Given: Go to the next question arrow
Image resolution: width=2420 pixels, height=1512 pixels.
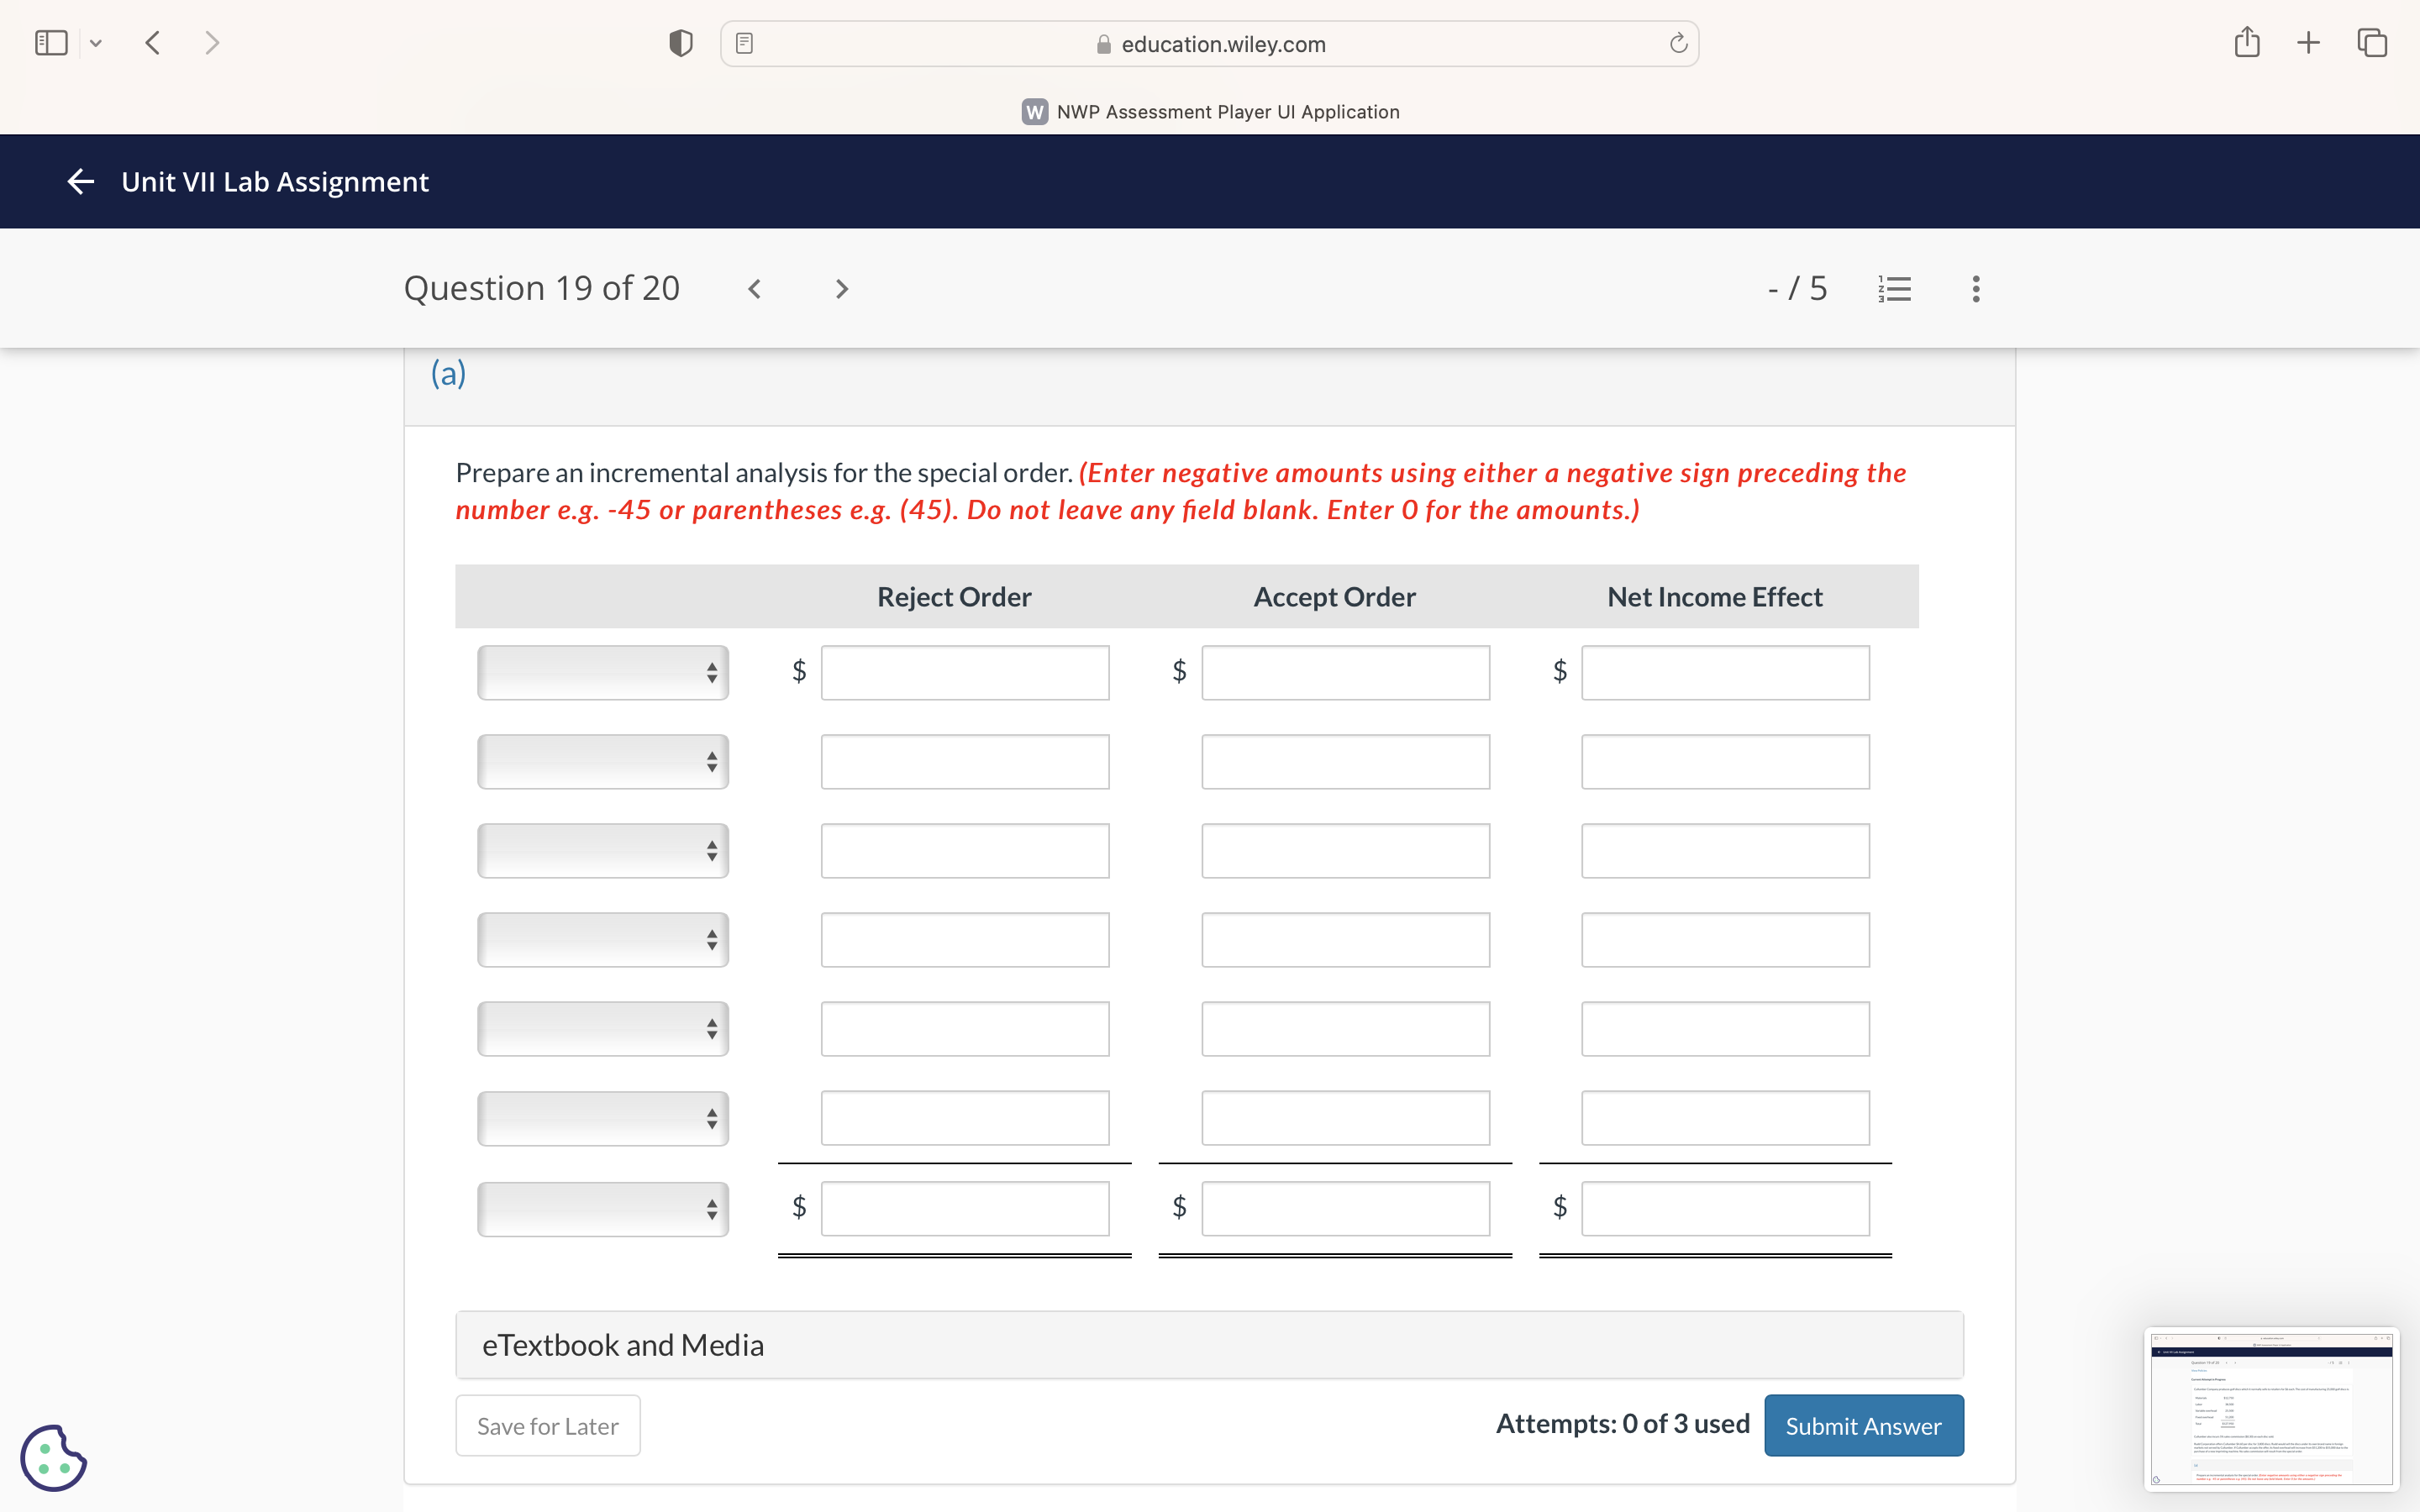Looking at the screenshot, I should click(841, 289).
